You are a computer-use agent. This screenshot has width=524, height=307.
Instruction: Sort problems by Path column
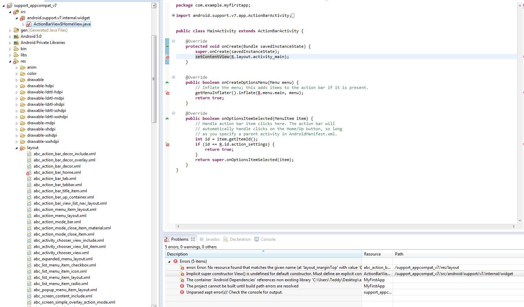[458, 254]
